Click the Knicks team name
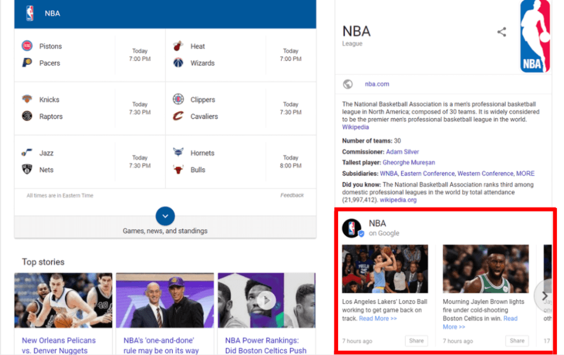The width and height of the screenshot is (564, 355). pos(49,99)
